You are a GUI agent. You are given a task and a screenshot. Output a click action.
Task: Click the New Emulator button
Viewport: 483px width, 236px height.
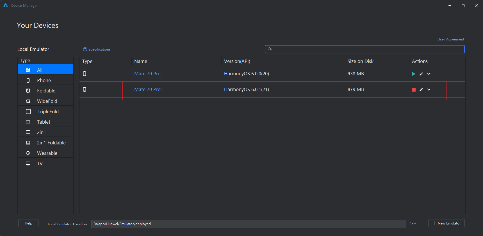446,223
